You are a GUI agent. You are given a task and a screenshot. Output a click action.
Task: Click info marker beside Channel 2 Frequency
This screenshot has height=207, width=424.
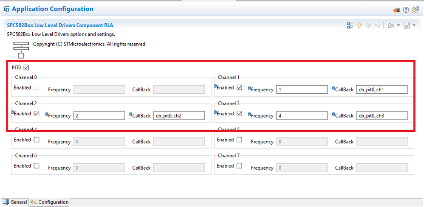click(x=46, y=114)
